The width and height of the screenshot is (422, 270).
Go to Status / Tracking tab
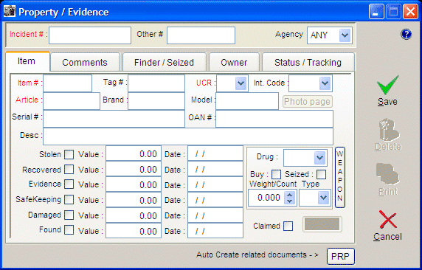tap(308, 62)
